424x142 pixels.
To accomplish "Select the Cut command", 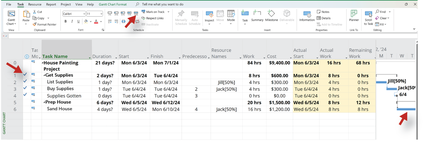I will (37, 12).
